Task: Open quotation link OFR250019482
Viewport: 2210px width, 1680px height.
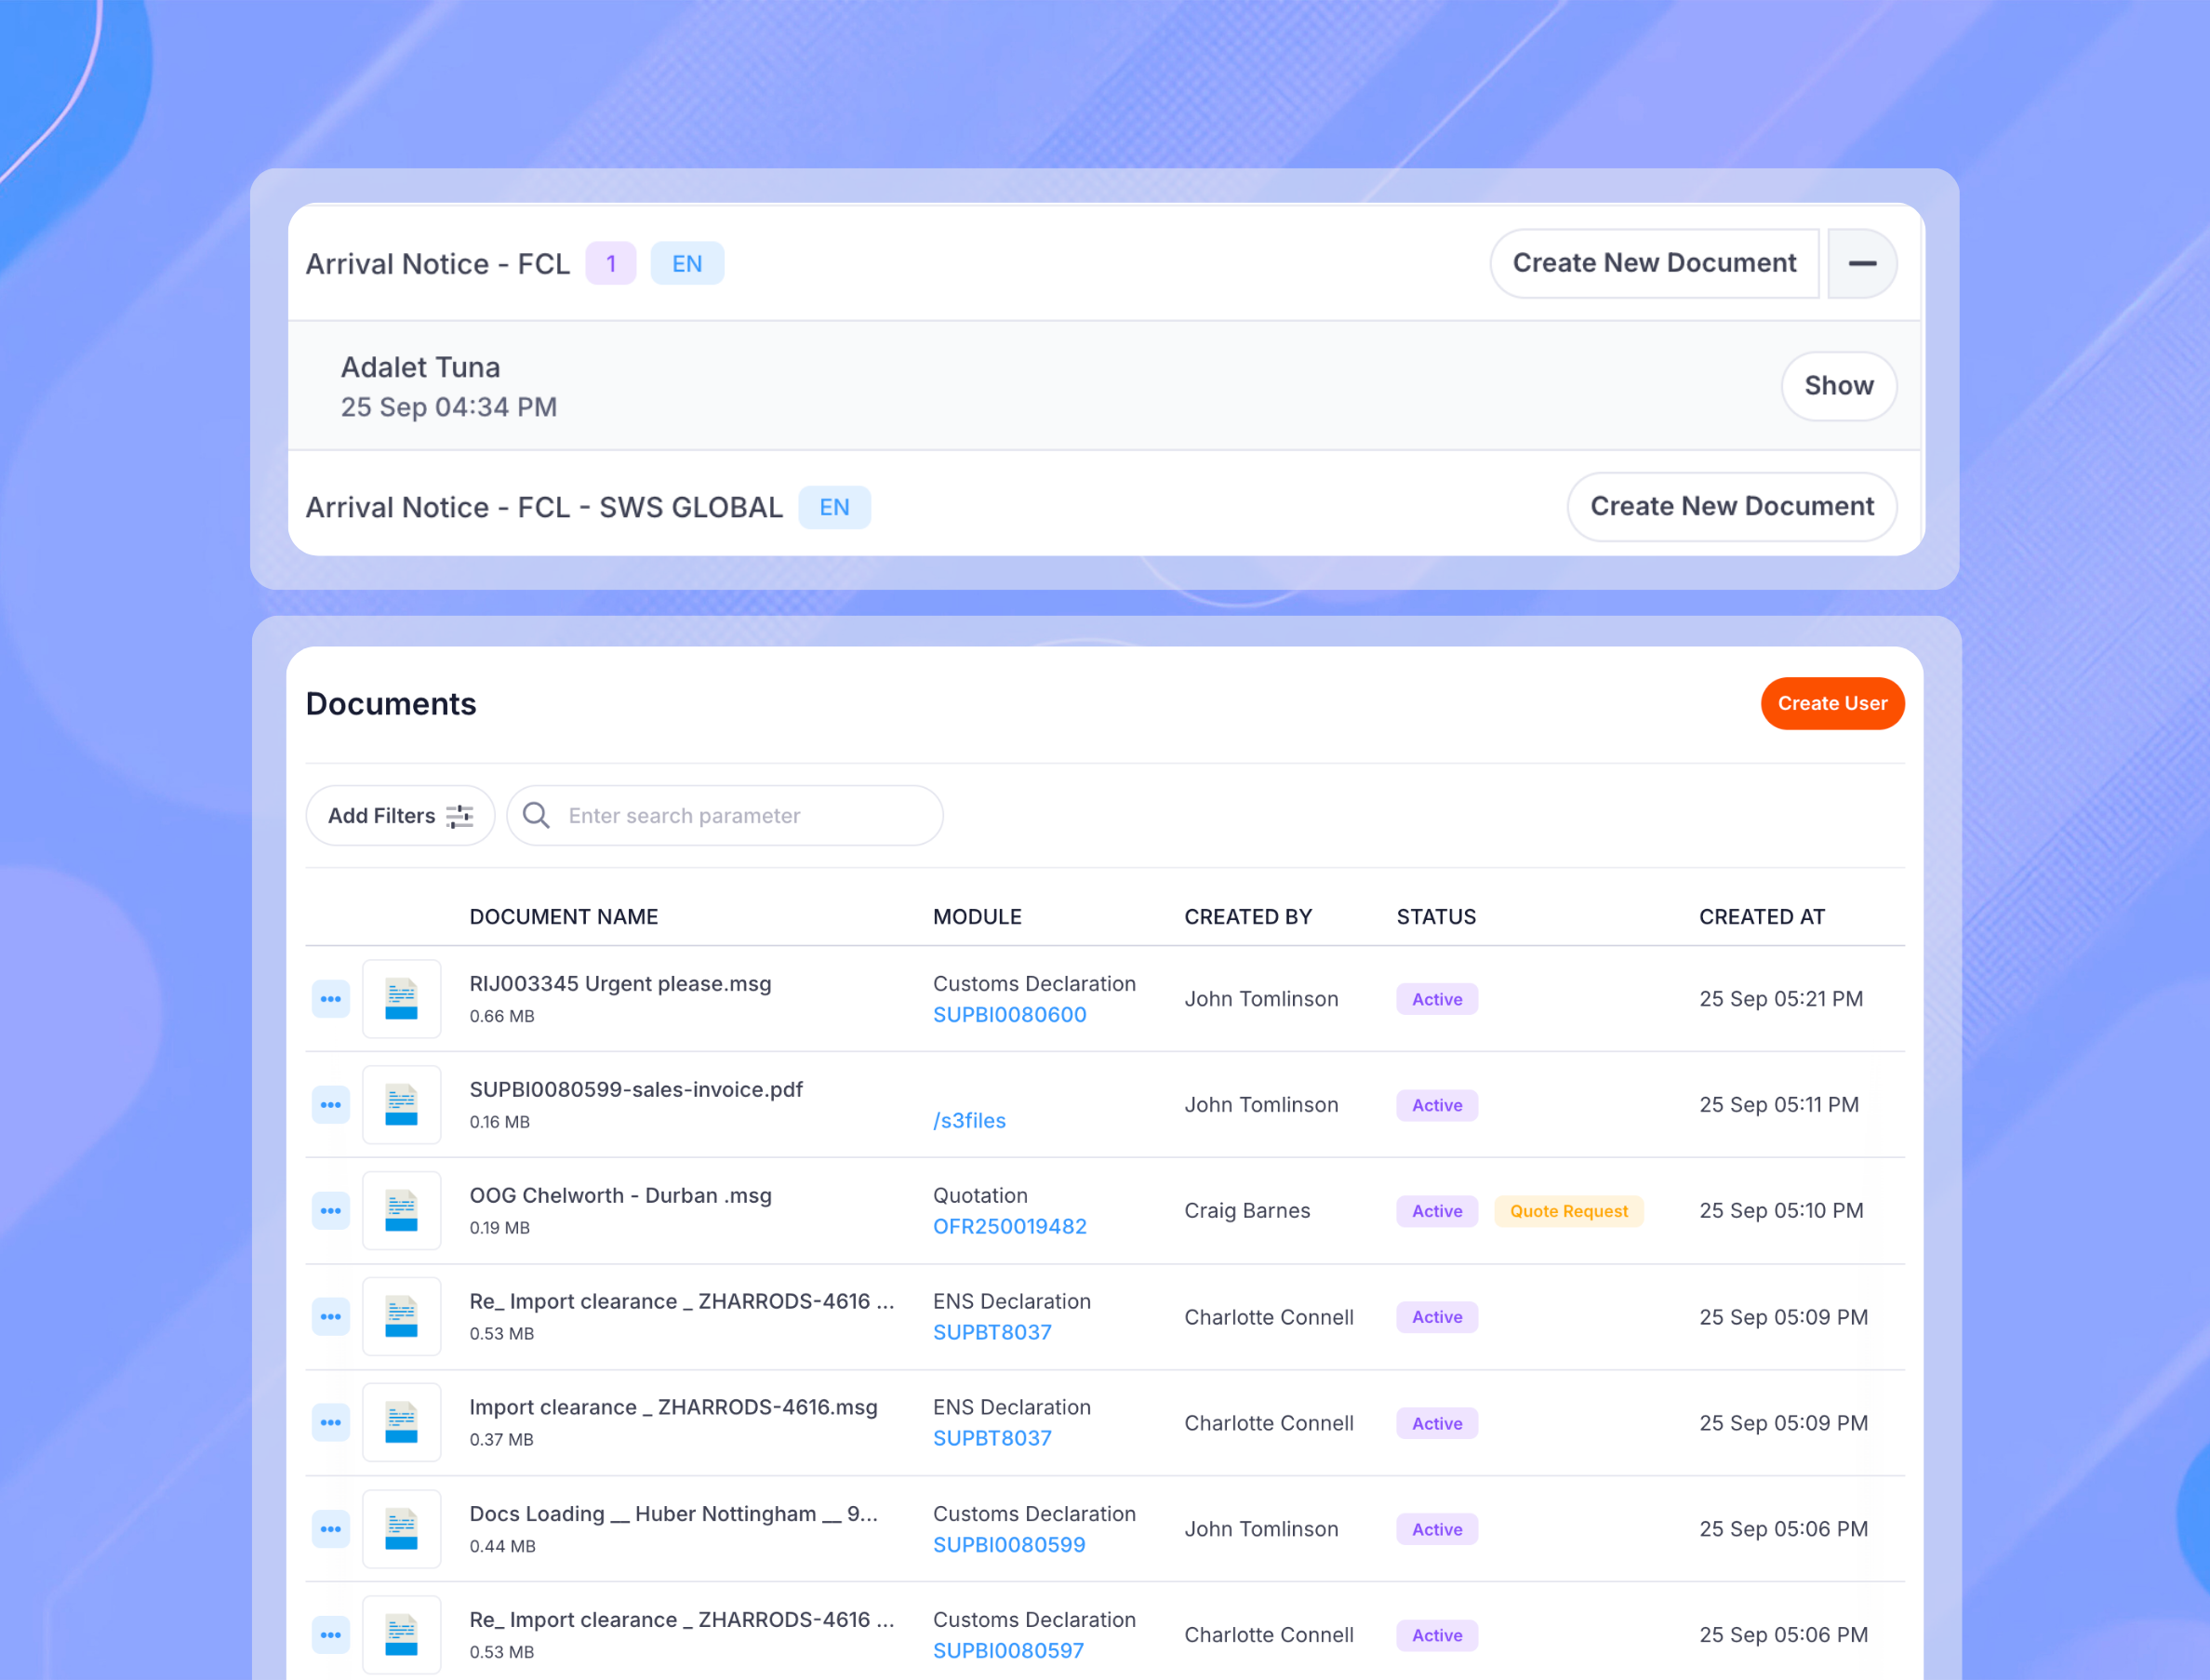Action: 1009,1226
